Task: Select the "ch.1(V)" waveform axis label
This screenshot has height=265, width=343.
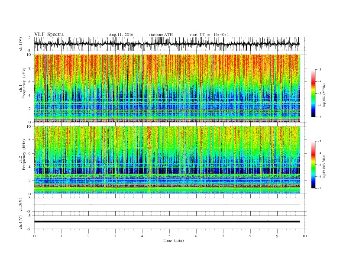Action: (x=21, y=44)
